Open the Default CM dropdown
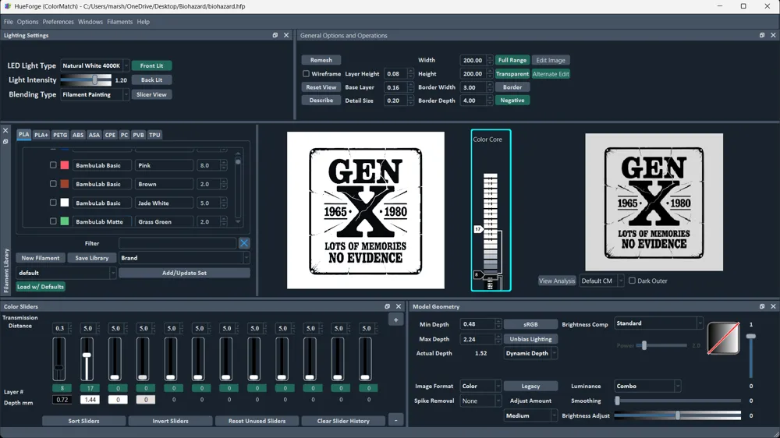The image size is (780, 438). click(x=601, y=281)
